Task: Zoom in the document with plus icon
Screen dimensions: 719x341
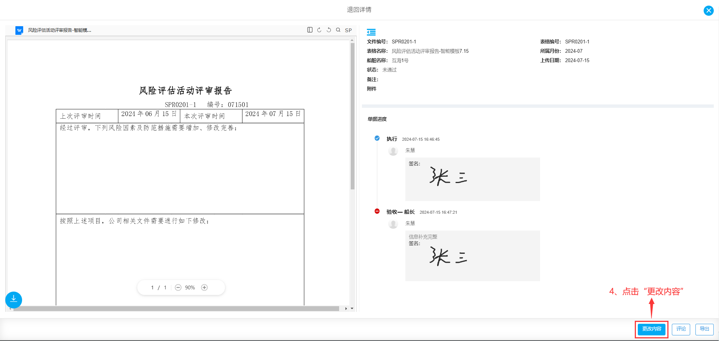Action: coord(204,287)
